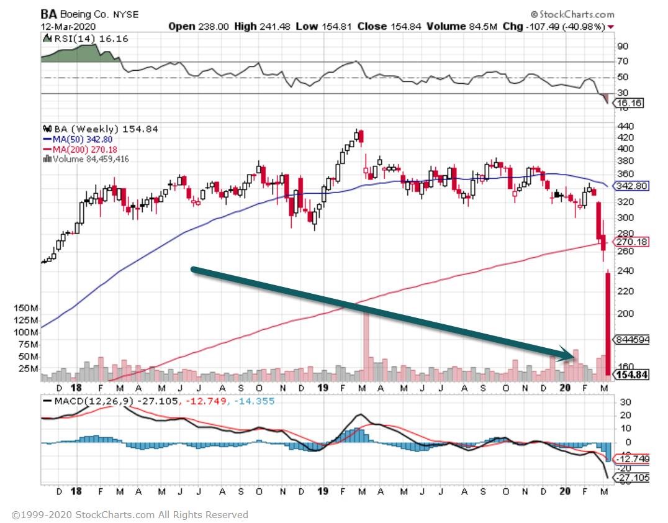The image size is (668, 523).
Task: Click the copyright symbol icon beside StockCharts.com at top
Action: coord(535,14)
